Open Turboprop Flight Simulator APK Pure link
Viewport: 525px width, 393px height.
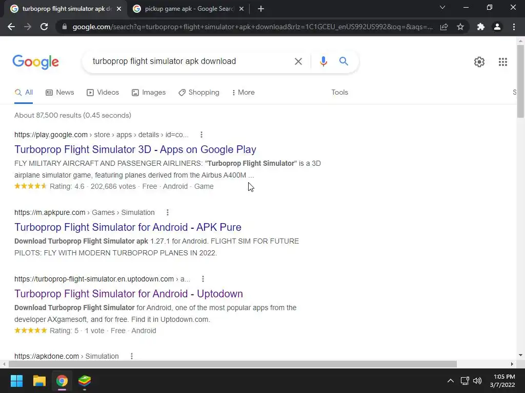(x=128, y=227)
